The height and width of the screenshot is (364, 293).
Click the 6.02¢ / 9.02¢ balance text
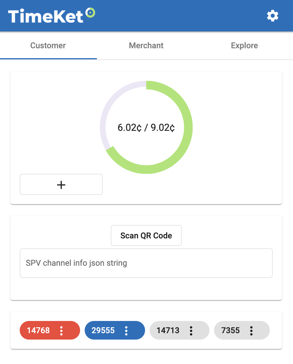tap(146, 127)
